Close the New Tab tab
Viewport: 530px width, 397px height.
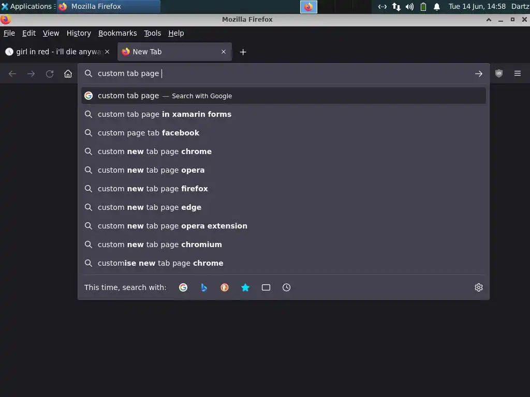pos(224,52)
